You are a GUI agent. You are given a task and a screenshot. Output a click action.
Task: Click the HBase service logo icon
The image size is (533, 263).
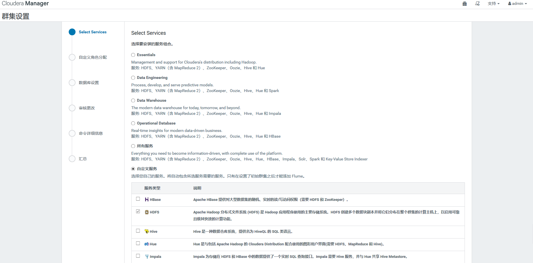pos(147,199)
